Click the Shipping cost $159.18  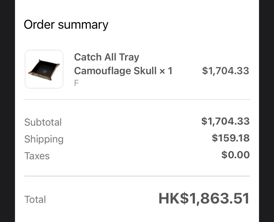[230, 138]
